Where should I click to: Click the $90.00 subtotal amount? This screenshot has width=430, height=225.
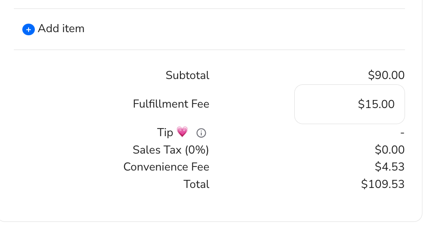386,75
